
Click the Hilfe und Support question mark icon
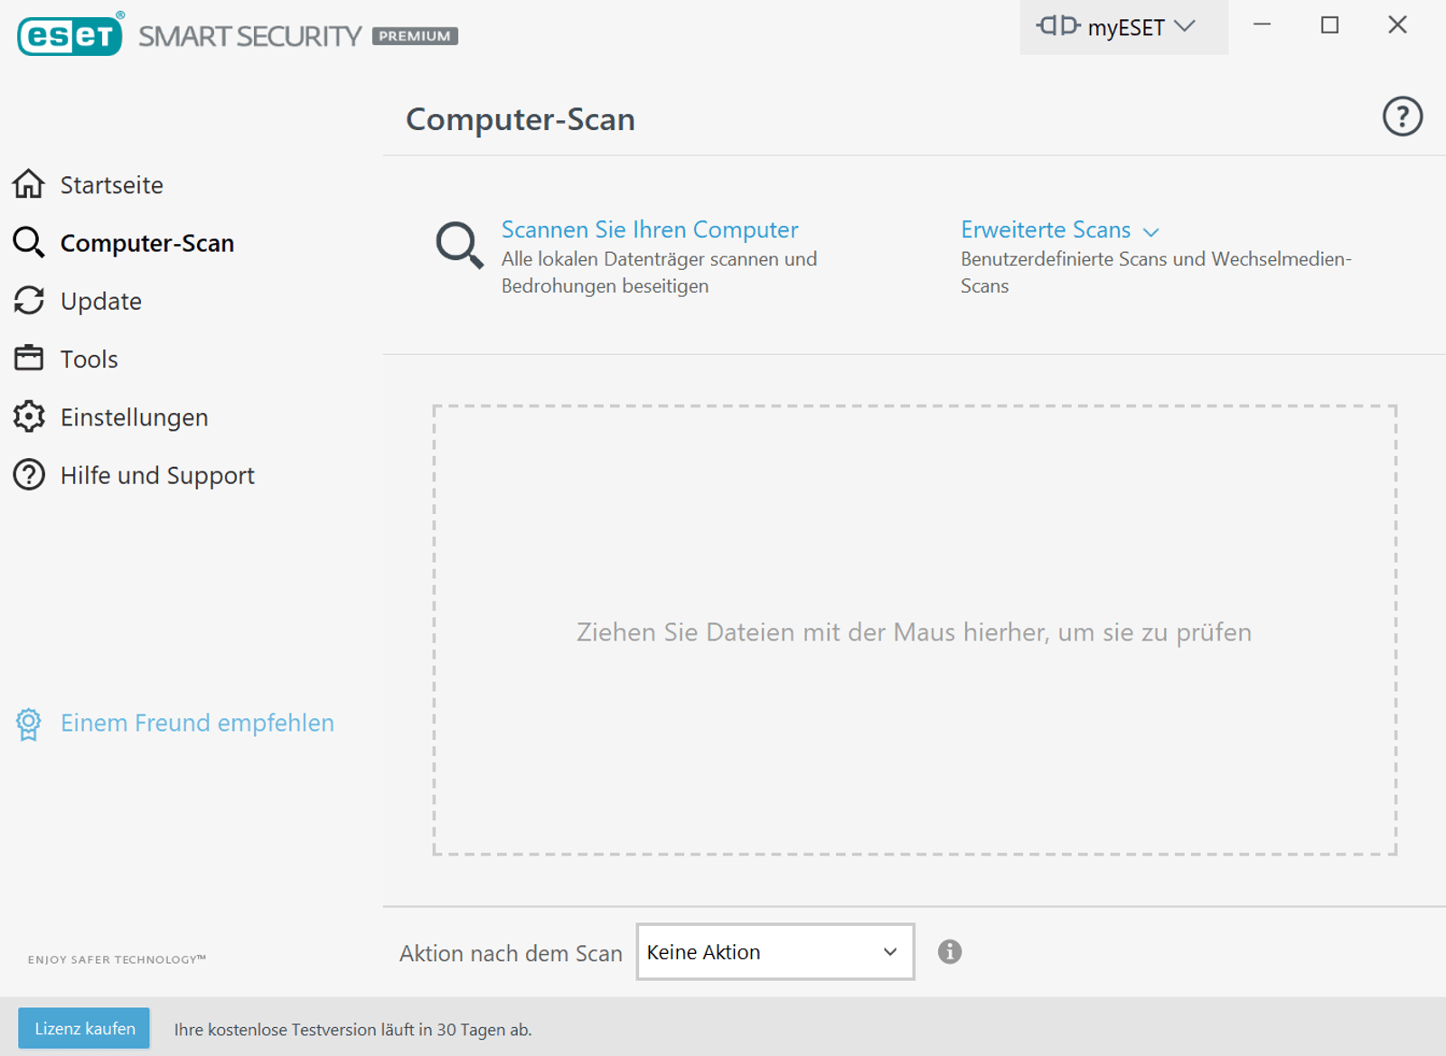(28, 474)
